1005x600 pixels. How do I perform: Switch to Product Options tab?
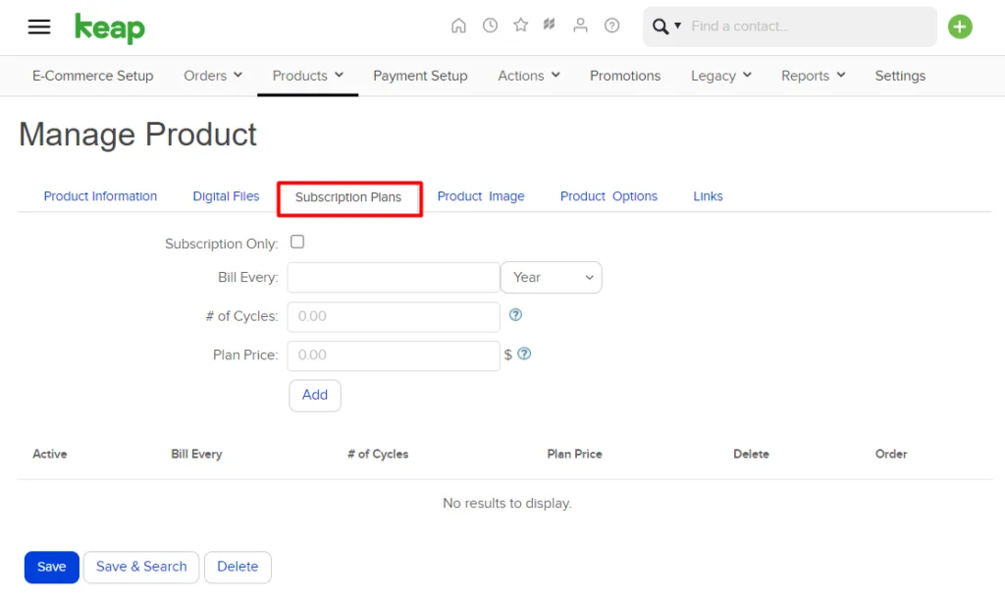pyautogui.click(x=608, y=196)
